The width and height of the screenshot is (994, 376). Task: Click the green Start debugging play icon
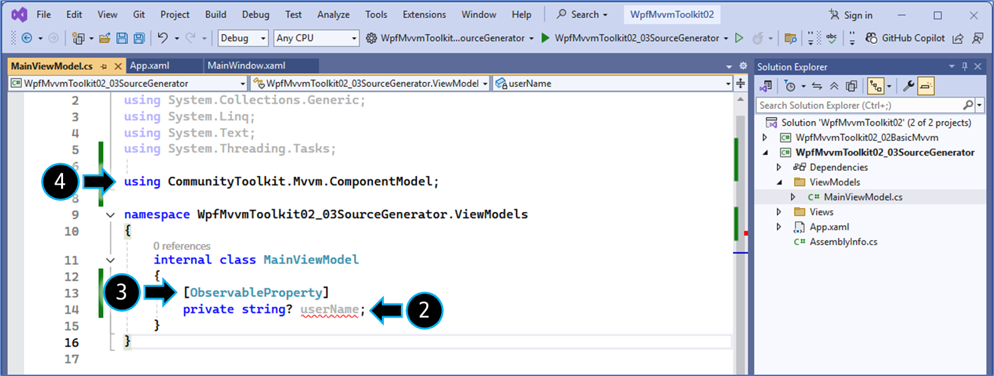(545, 39)
